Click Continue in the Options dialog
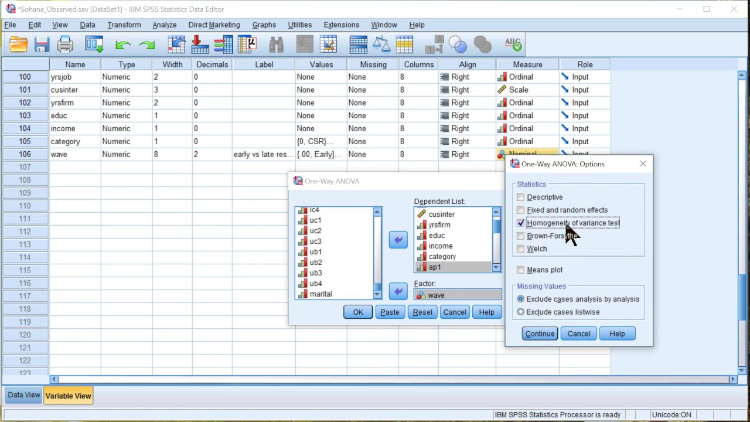This screenshot has height=422, width=750. (540, 333)
